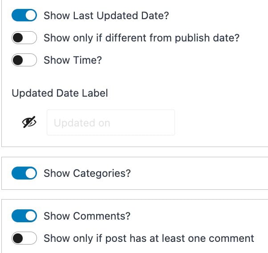Click the "Updated Date Label" heading
This screenshot has height=253, width=268.
click(60, 93)
